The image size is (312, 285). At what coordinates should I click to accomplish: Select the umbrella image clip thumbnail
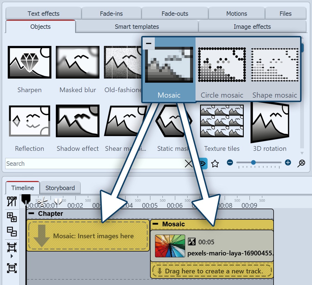click(x=170, y=246)
